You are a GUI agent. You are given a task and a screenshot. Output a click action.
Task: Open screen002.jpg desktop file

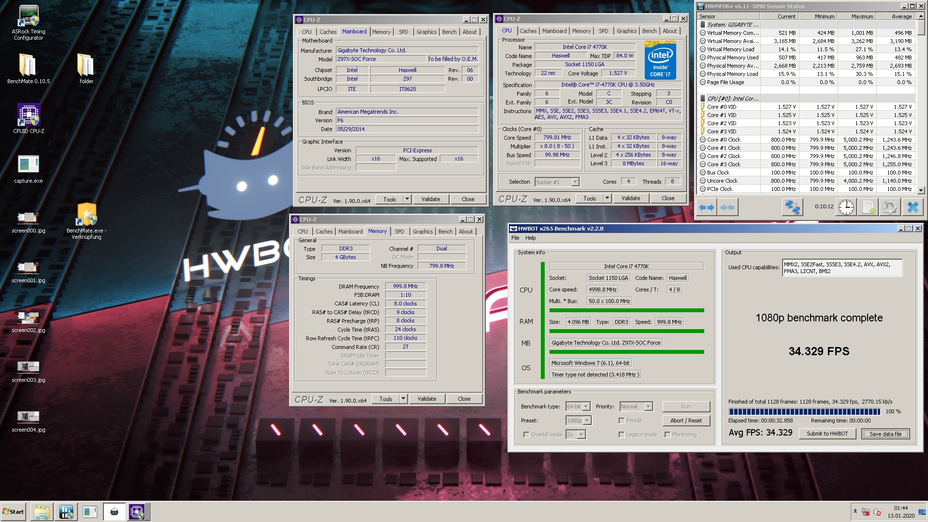point(28,322)
